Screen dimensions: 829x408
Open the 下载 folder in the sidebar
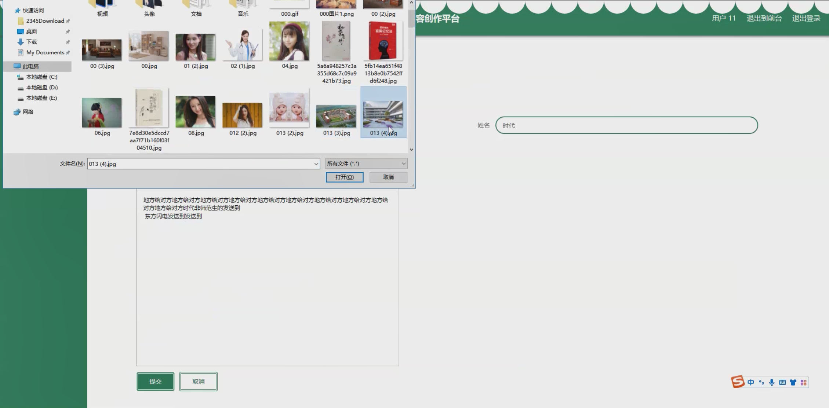[31, 42]
